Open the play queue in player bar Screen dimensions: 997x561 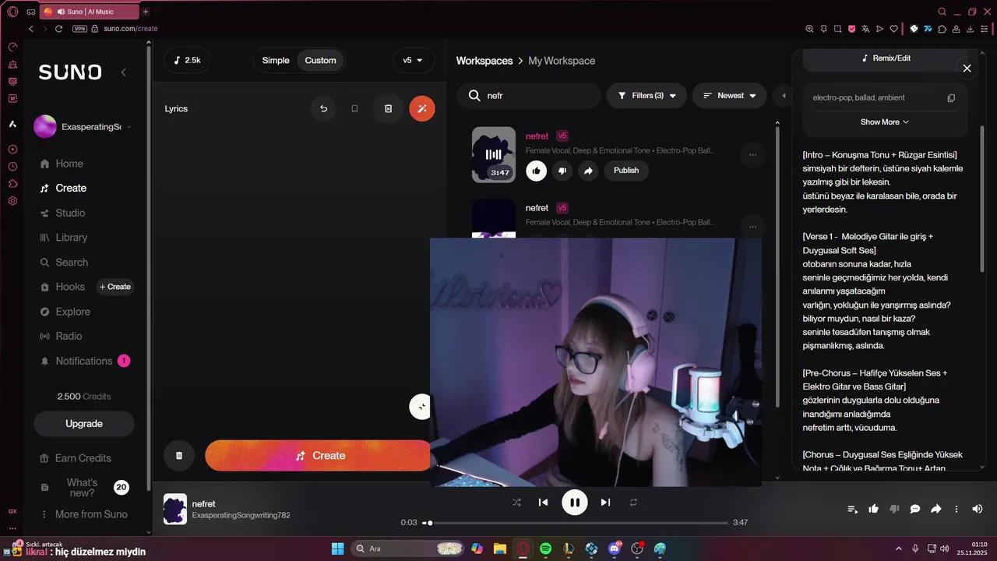853,509
